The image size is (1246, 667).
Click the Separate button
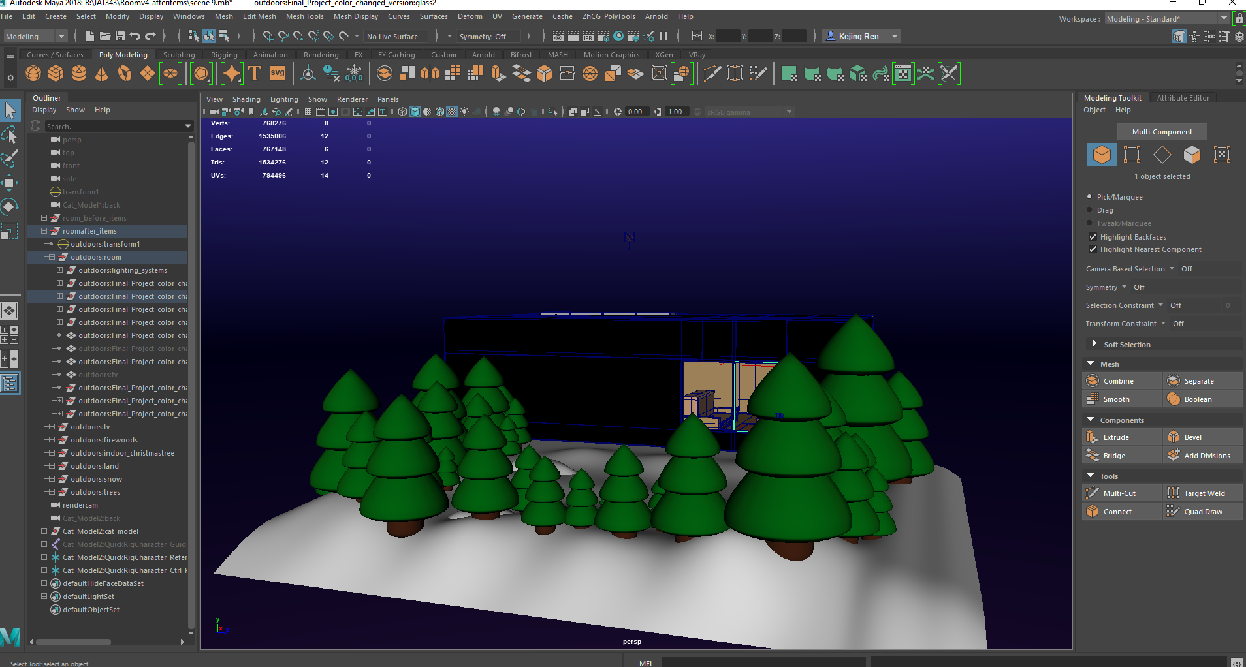point(1203,380)
